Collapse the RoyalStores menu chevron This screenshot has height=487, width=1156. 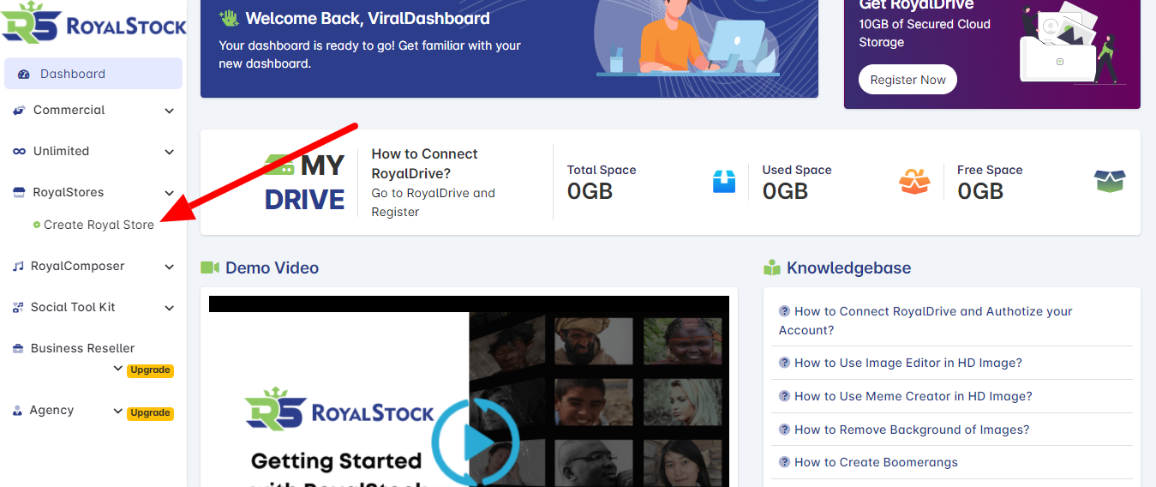coord(169,193)
